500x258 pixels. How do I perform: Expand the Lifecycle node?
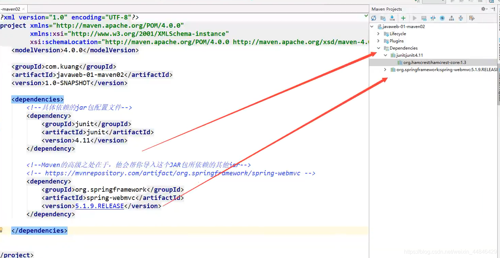(378, 33)
